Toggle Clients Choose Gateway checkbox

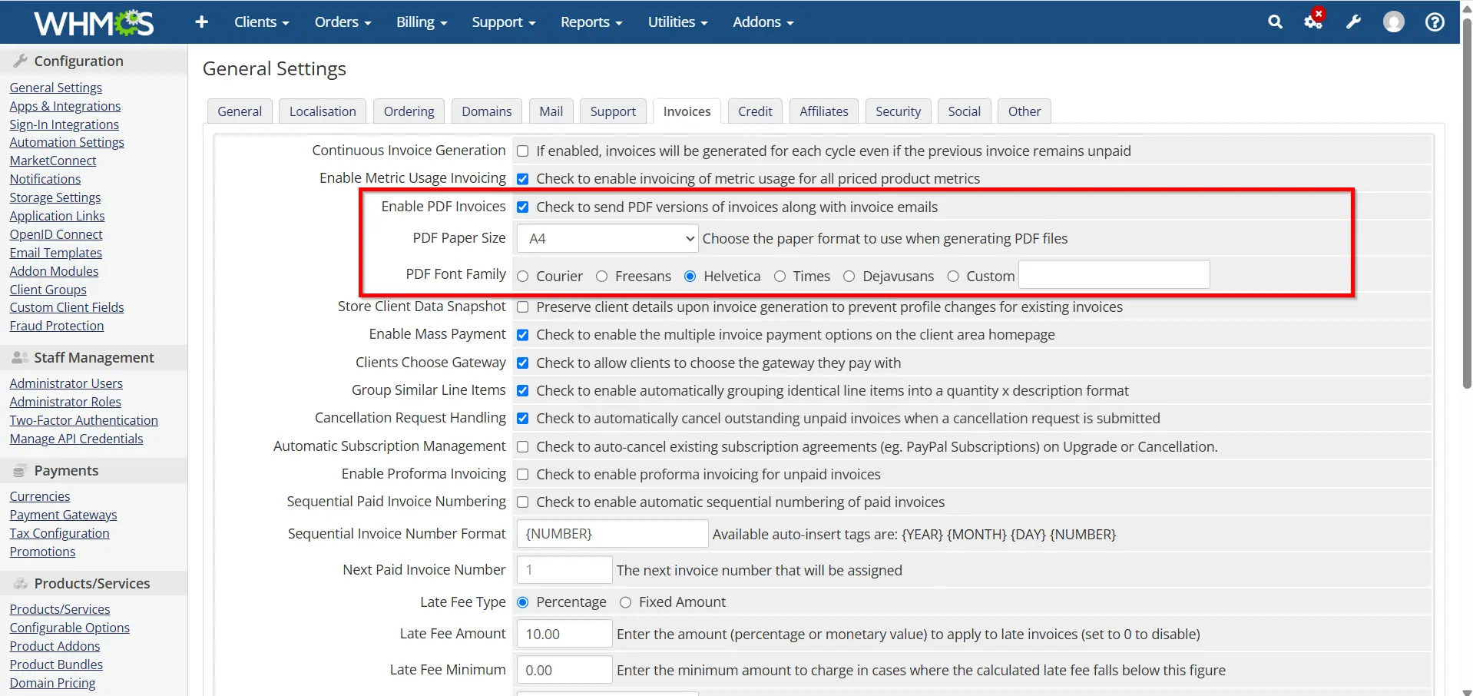523,363
